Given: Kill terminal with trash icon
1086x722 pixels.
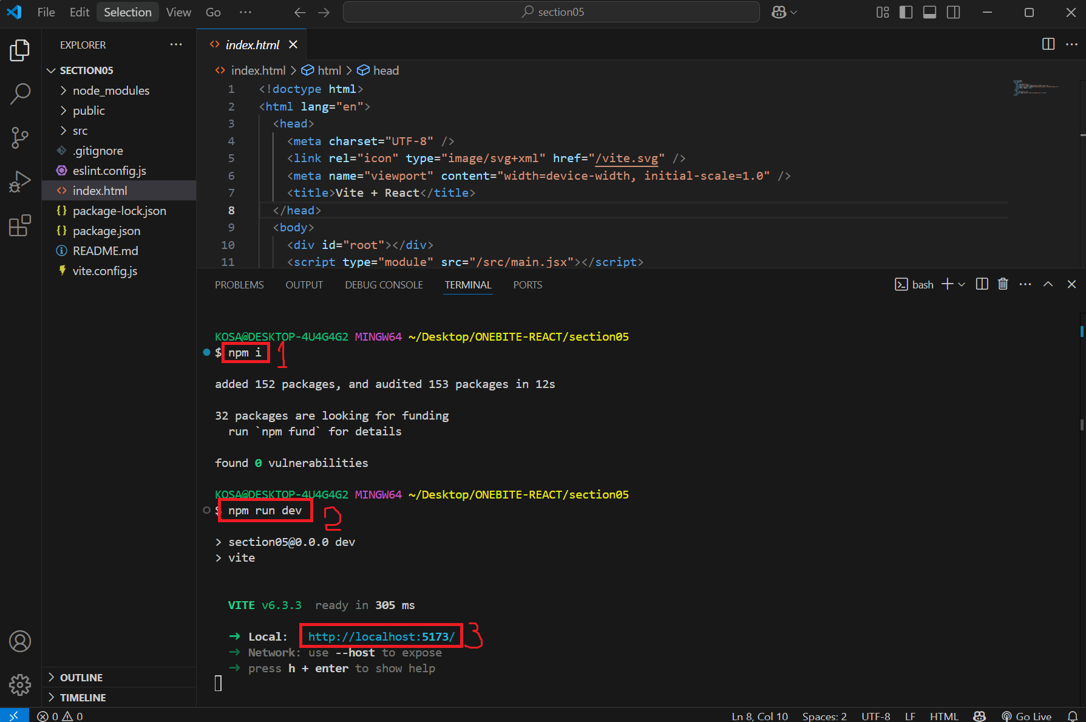Looking at the screenshot, I should (x=1003, y=284).
